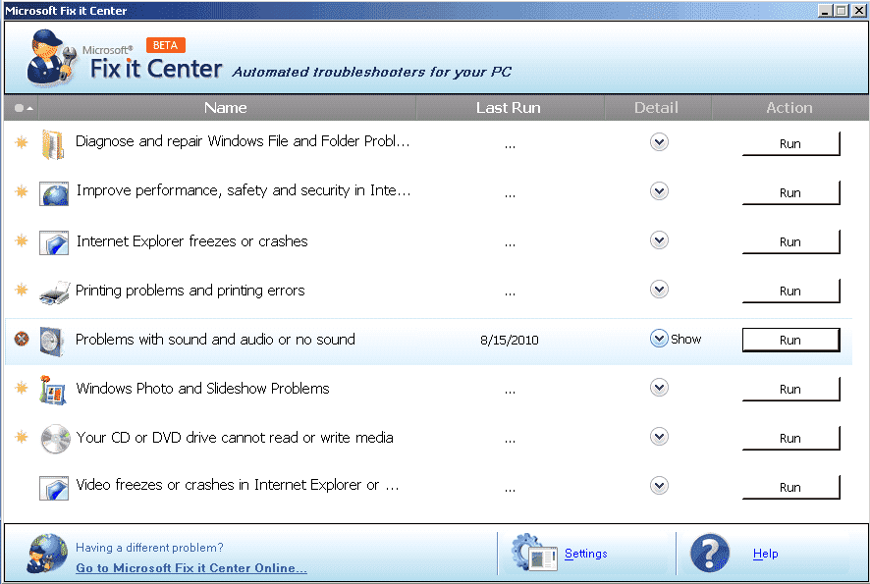The height and width of the screenshot is (584, 870).
Task: Click the folder icon for Windows File and Folder problems
Action: click(x=53, y=144)
